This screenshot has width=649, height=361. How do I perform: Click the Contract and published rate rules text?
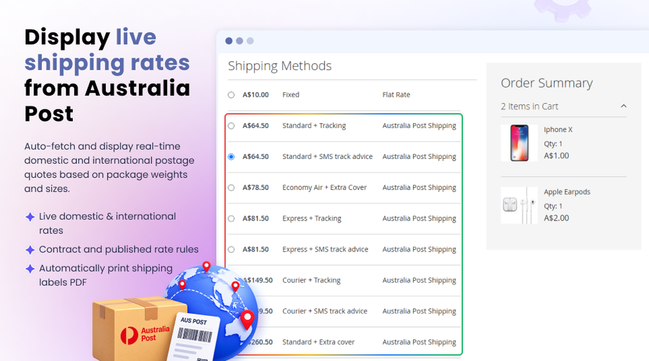tap(119, 250)
